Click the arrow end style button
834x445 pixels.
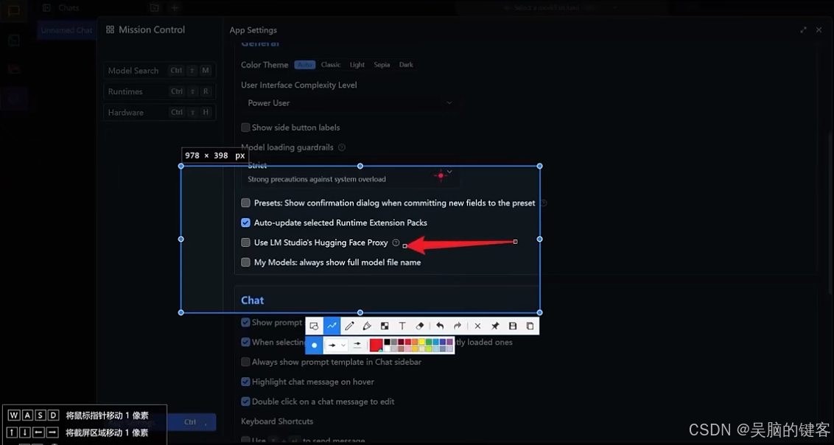(x=357, y=345)
